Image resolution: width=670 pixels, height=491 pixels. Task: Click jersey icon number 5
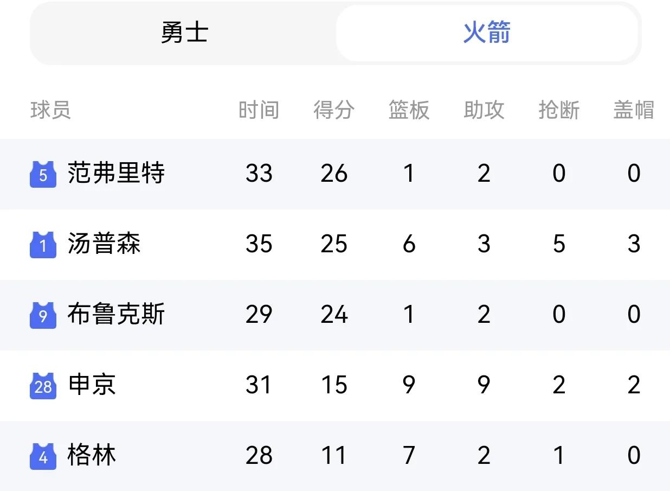(43, 175)
